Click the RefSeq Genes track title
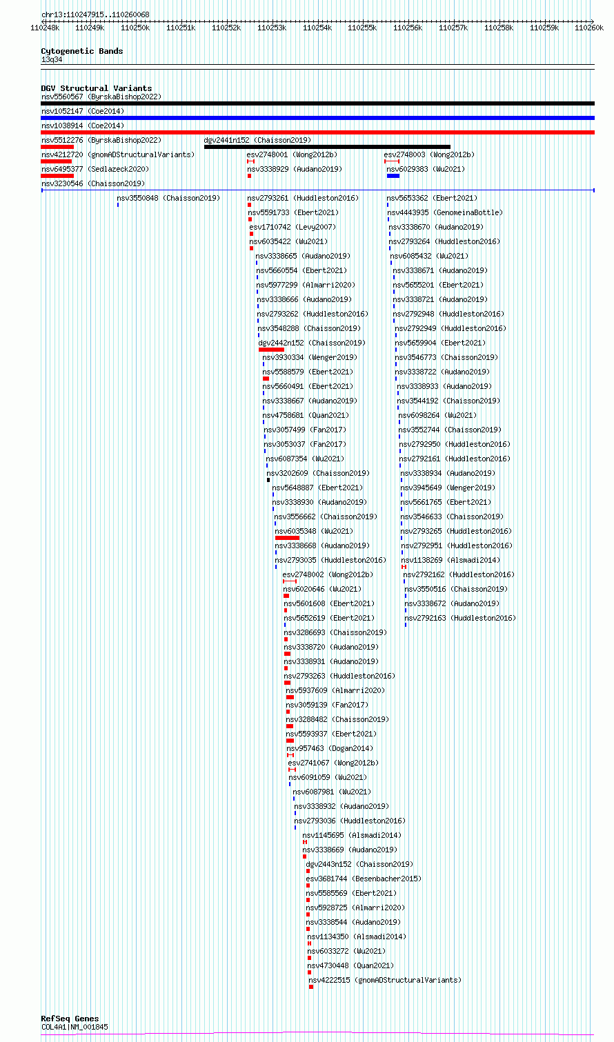 coord(70,1019)
